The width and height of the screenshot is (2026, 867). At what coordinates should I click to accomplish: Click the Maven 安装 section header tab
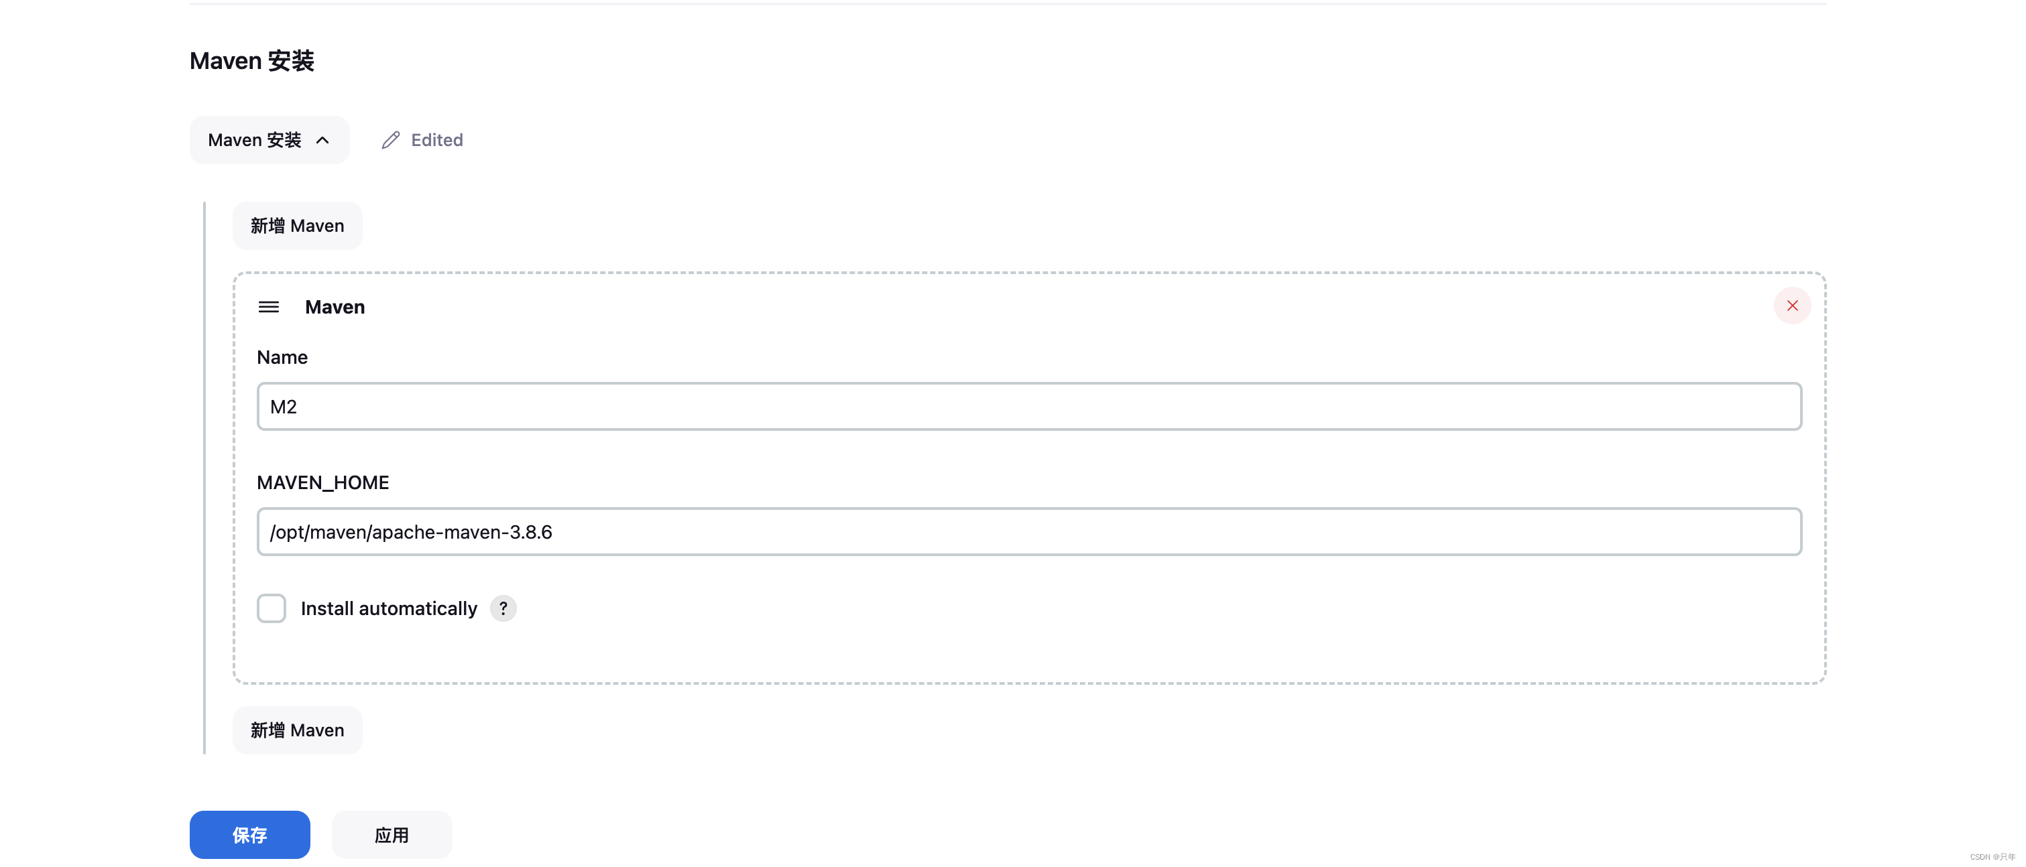[x=269, y=139]
